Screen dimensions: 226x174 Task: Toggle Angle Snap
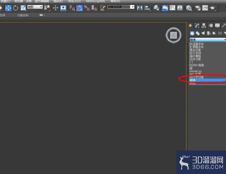(79, 8)
